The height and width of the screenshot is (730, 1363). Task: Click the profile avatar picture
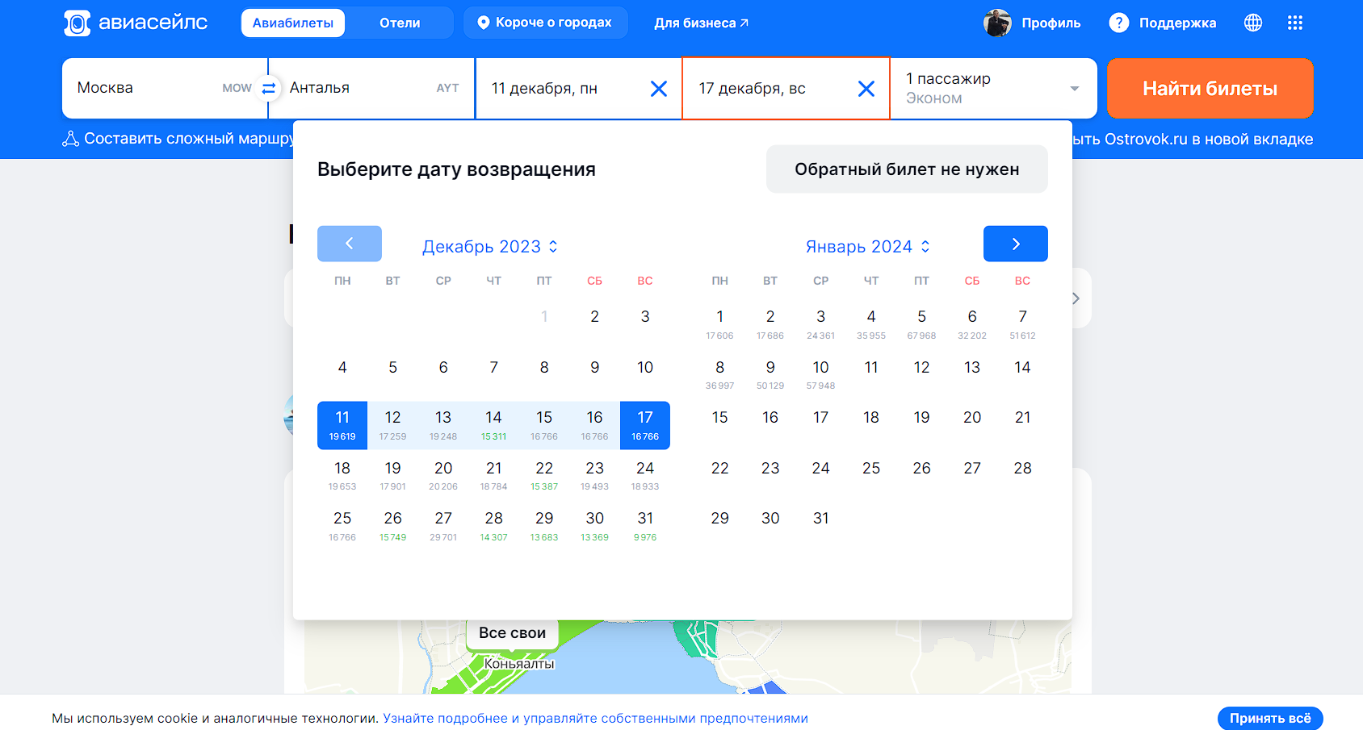pyautogui.click(x=997, y=23)
